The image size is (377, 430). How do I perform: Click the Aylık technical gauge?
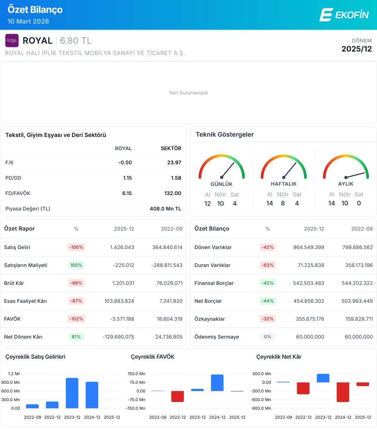coord(346,167)
